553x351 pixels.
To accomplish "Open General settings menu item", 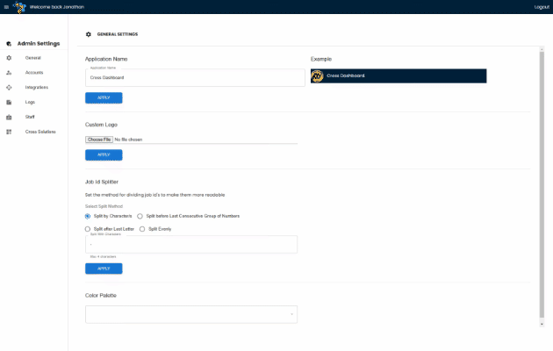I will tap(33, 58).
